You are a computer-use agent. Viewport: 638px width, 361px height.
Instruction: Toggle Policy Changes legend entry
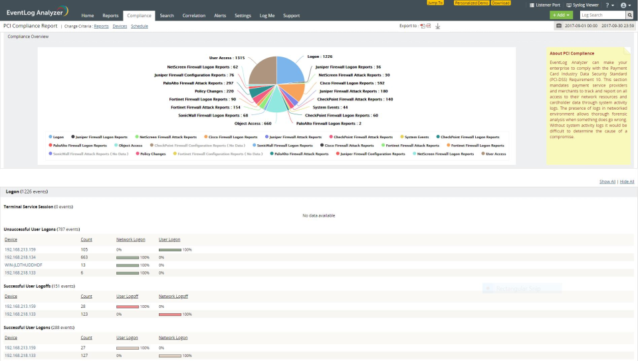(151, 154)
